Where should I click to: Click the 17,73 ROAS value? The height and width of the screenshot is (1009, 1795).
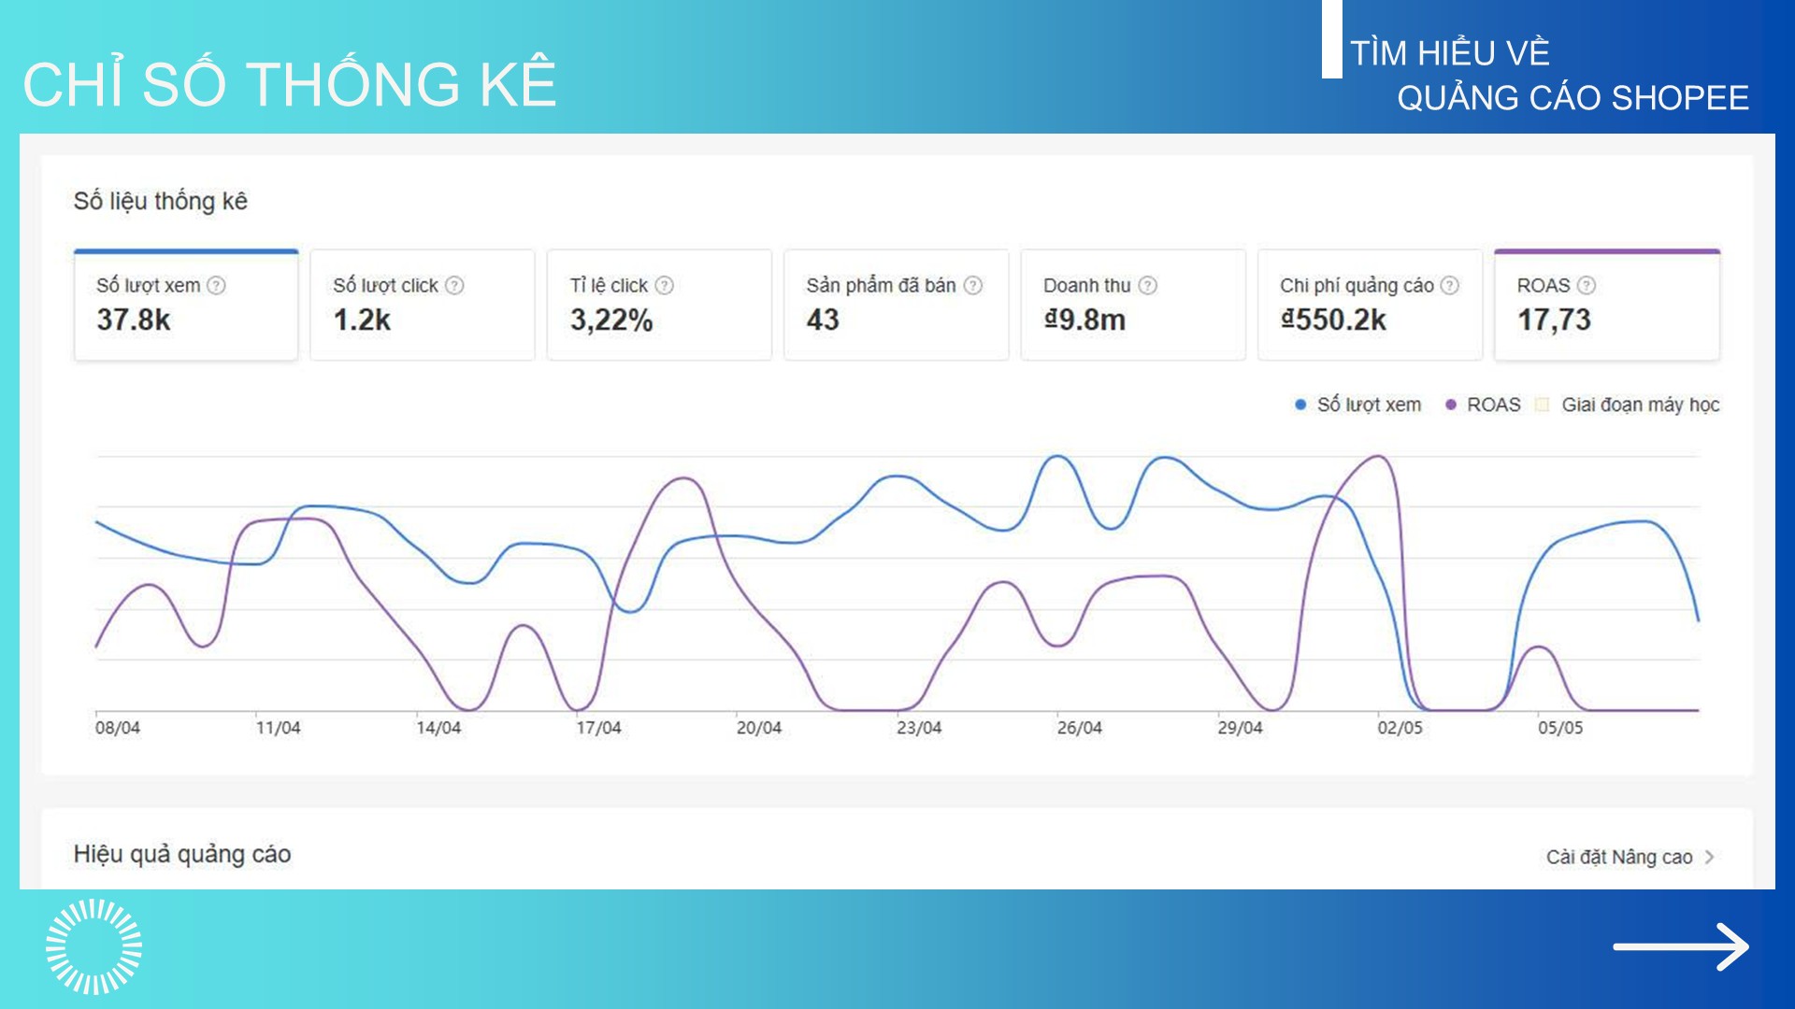(x=1554, y=320)
